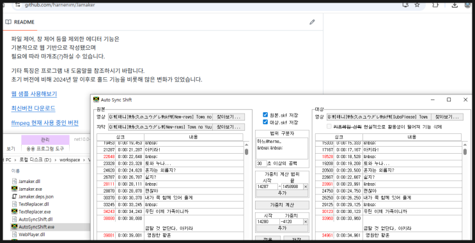The height and width of the screenshot is (243, 475).
Task: Select workspace in the Explorer breadcrumb
Action: tap(70, 160)
